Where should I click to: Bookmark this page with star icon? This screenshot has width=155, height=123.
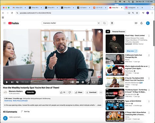click(137, 13)
